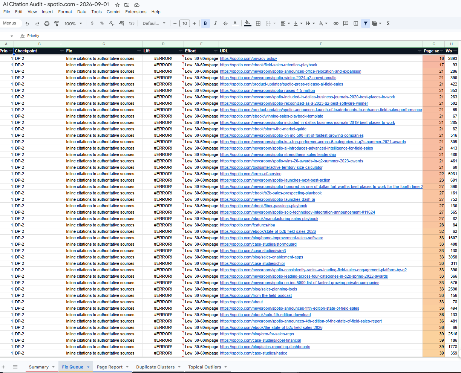The width and height of the screenshot is (461, 373).
Task: Open the spotio.com/about link
Action: tap(241, 302)
